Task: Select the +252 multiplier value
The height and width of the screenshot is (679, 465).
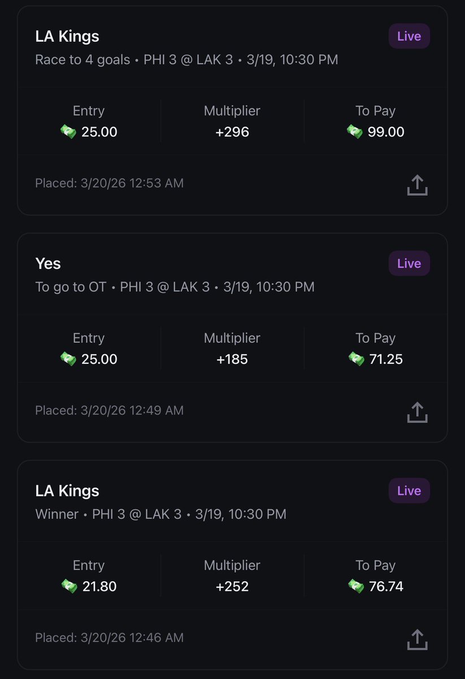Action: coord(232,587)
